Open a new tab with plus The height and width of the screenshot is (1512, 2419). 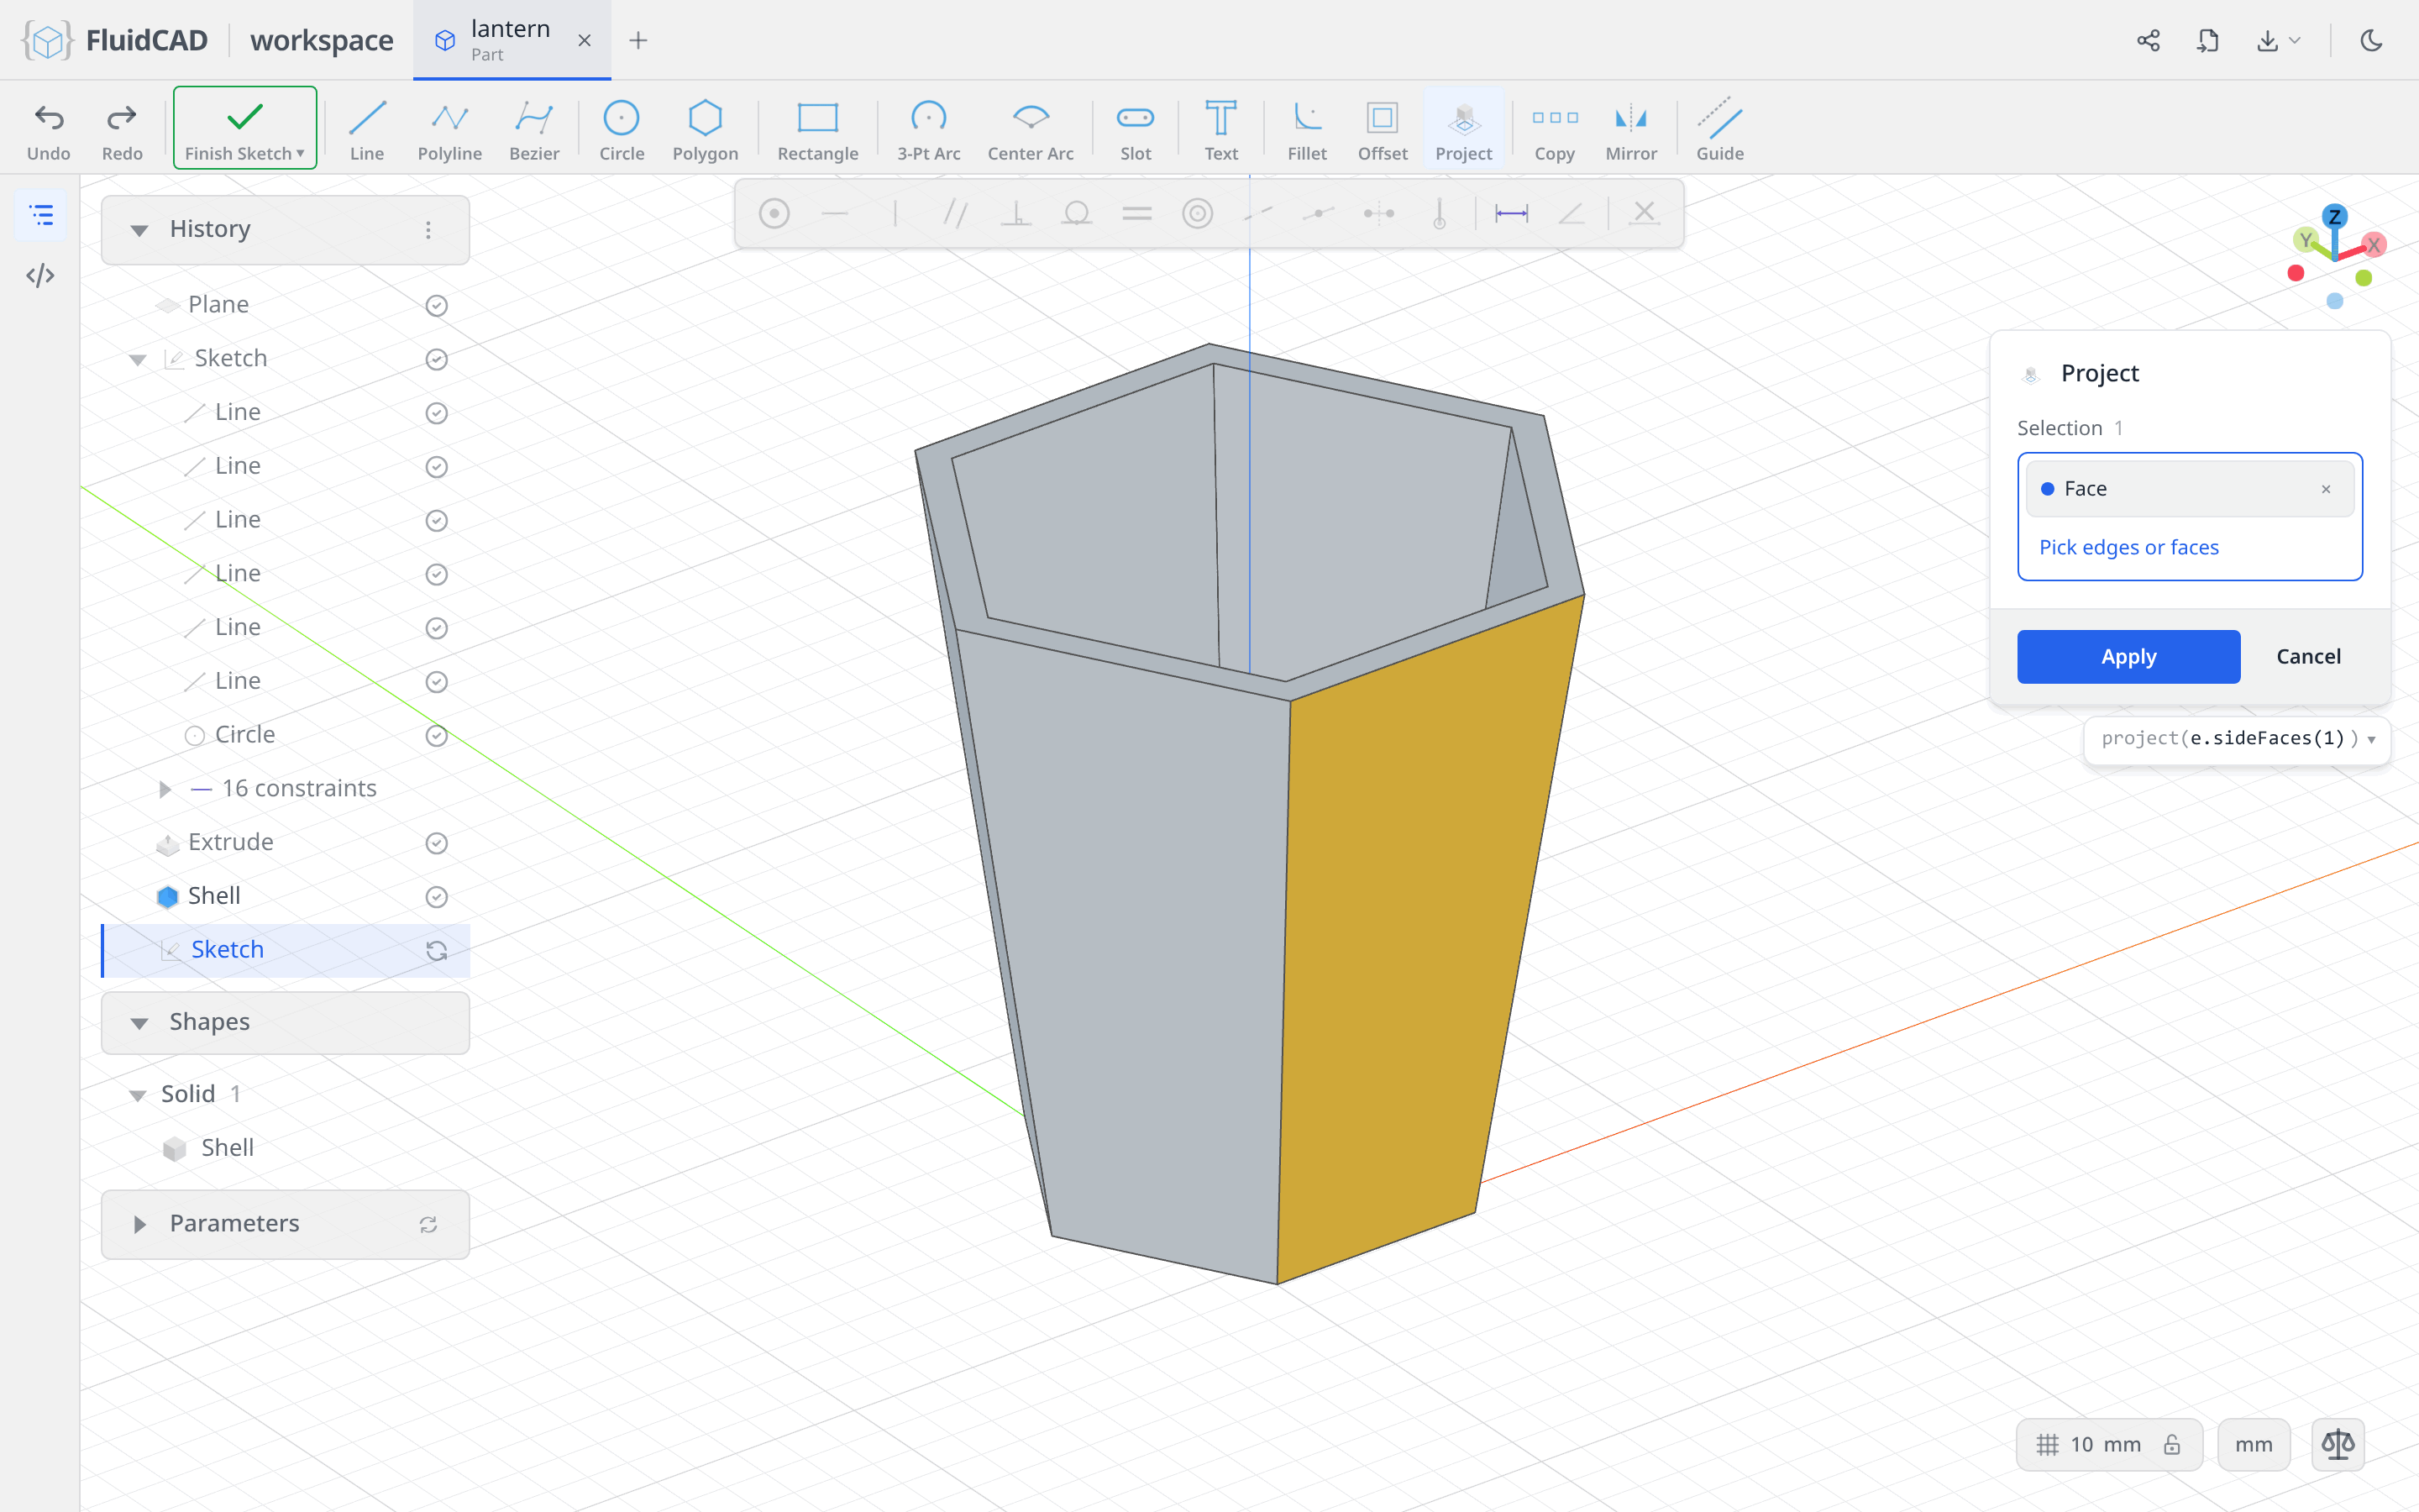tap(638, 40)
